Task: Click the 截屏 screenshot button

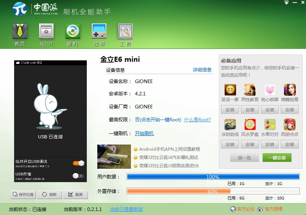Action: (76, 194)
